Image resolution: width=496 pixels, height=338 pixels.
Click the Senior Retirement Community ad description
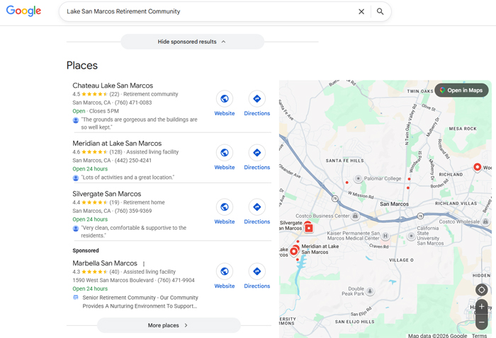[x=140, y=302]
